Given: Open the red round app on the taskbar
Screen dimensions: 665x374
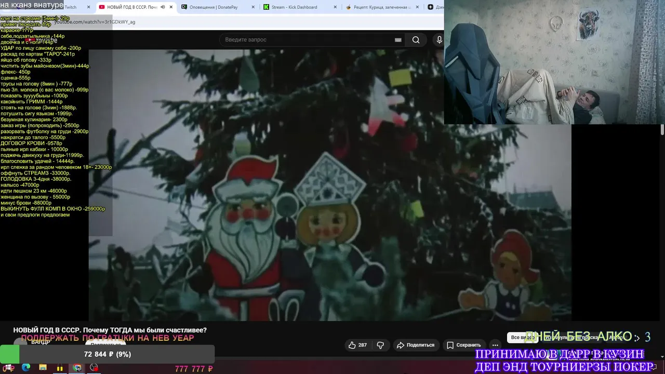Looking at the screenshot, I should [x=94, y=368].
